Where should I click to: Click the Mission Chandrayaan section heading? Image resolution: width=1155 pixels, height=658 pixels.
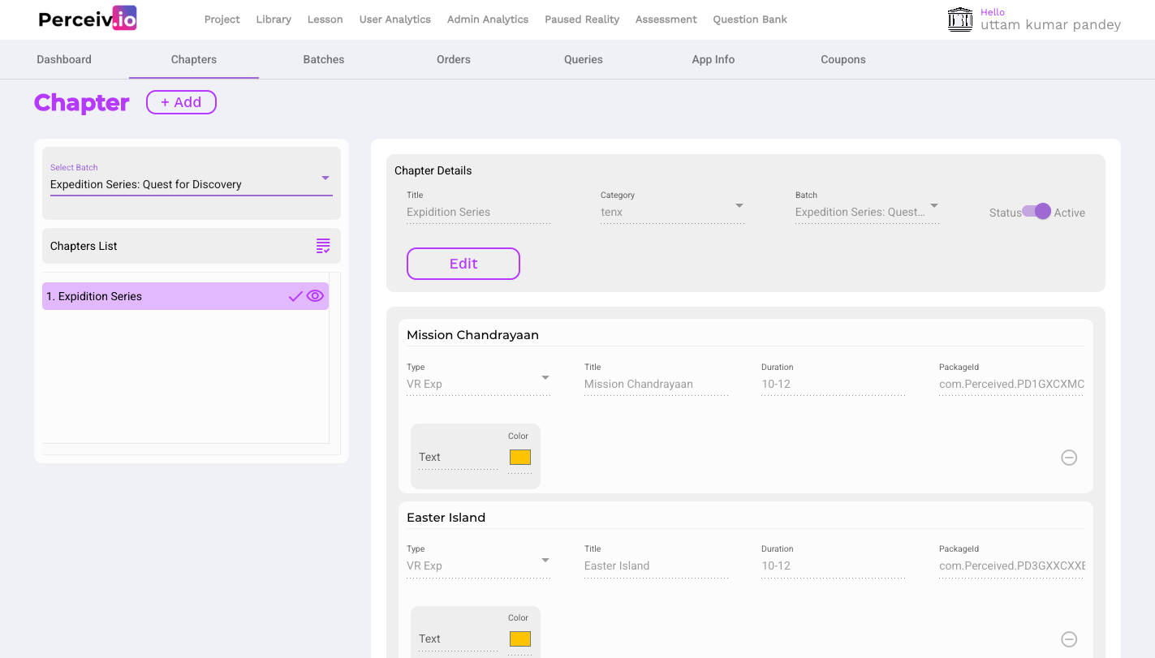(x=472, y=335)
